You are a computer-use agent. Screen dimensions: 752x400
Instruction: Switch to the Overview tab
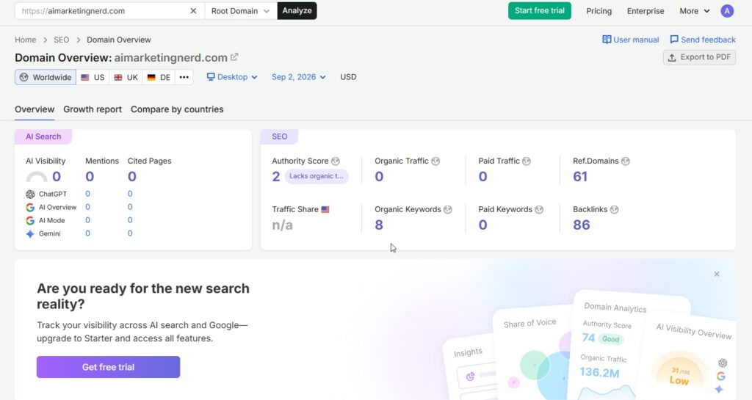[35, 109]
